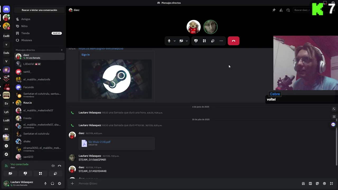Search or start a conversation
This screenshot has width=338, height=190.
pos(39,10)
